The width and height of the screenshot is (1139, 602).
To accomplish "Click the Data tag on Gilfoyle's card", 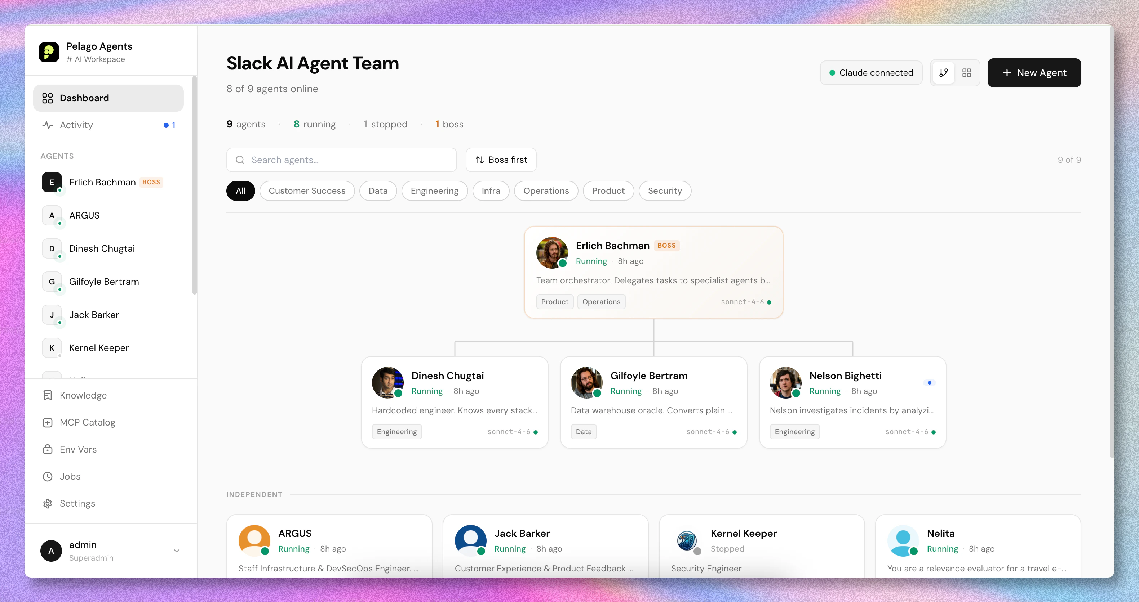I will tap(584, 431).
